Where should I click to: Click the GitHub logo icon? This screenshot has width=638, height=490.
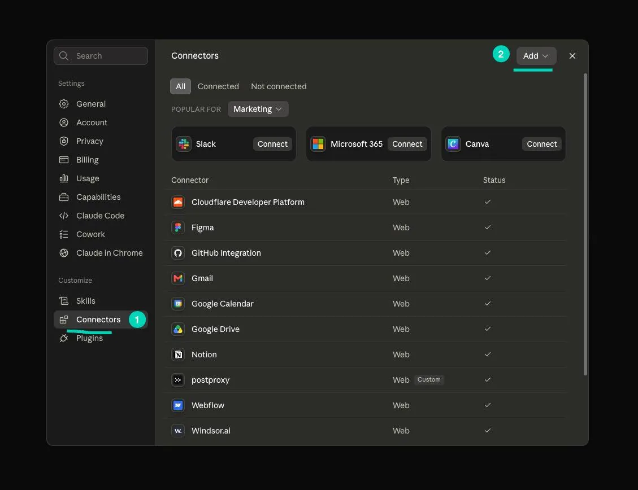pos(178,253)
